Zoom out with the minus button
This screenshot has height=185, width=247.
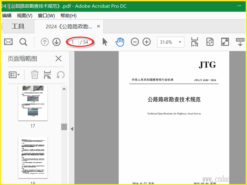[x=135, y=42]
